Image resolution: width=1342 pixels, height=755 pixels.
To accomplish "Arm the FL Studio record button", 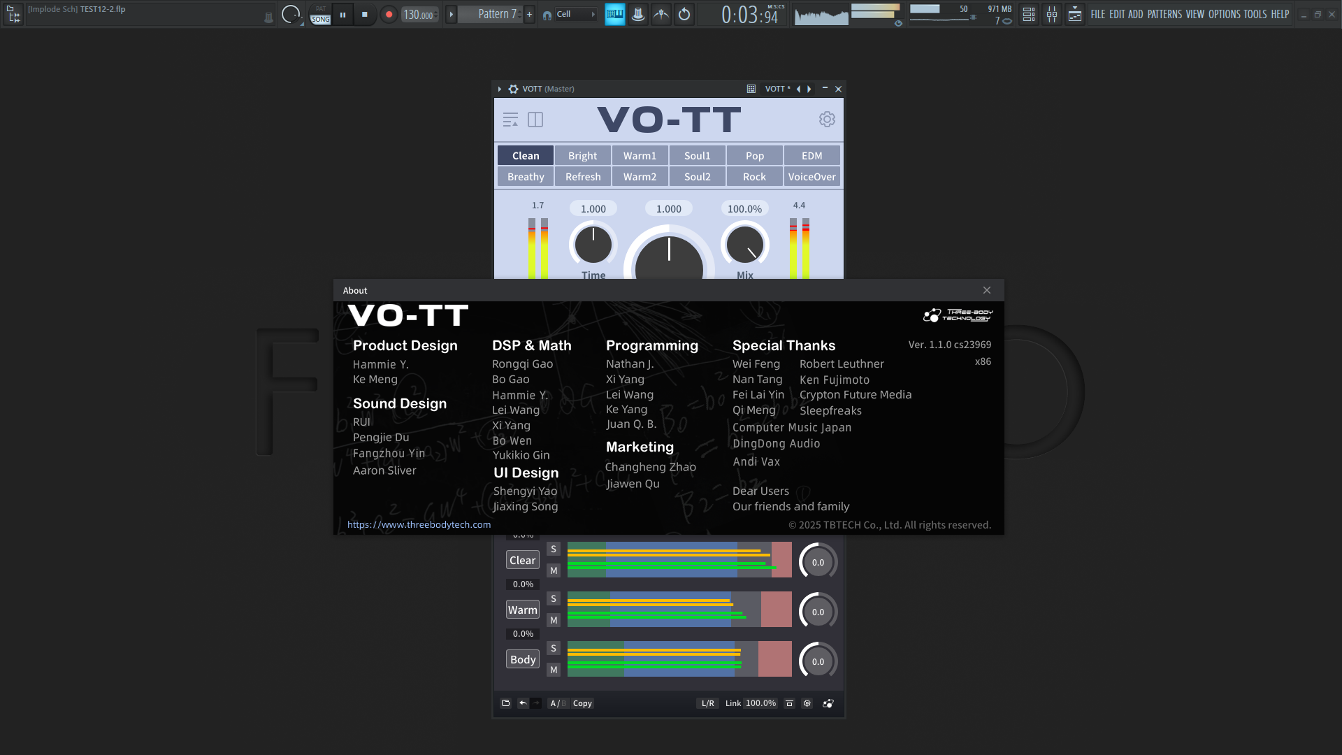I will (x=389, y=14).
